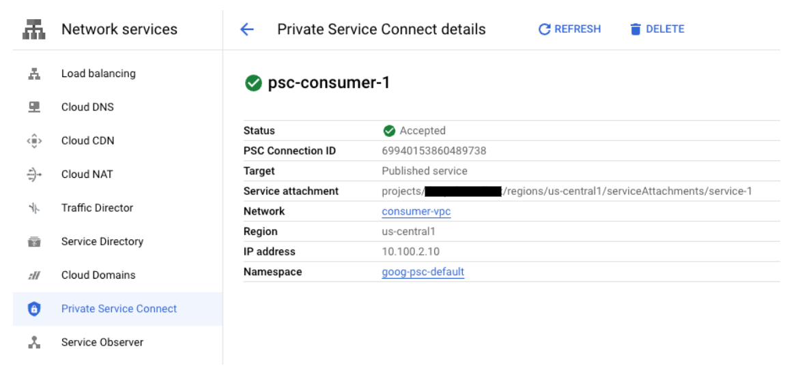Click the Traffic Director sidebar icon

pos(34,208)
